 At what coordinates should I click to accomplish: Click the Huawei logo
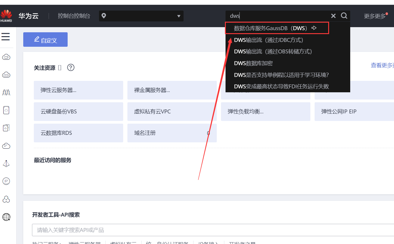coord(6,16)
